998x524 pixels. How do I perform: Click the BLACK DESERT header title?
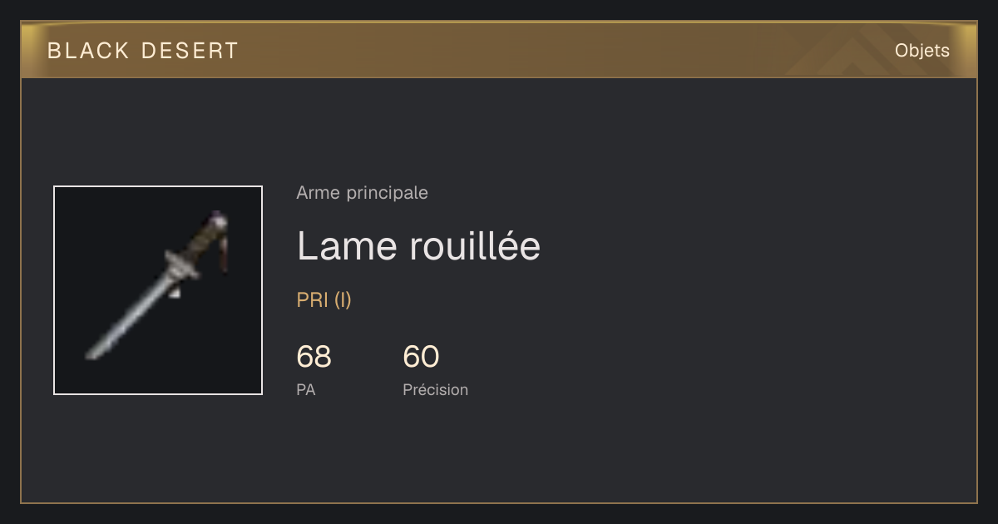point(143,51)
